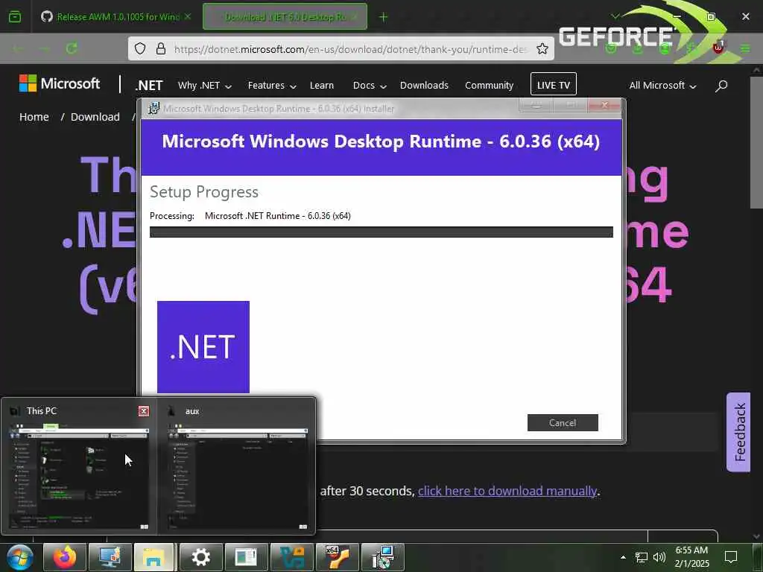Go back using the browser back arrow

click(18, 48)
